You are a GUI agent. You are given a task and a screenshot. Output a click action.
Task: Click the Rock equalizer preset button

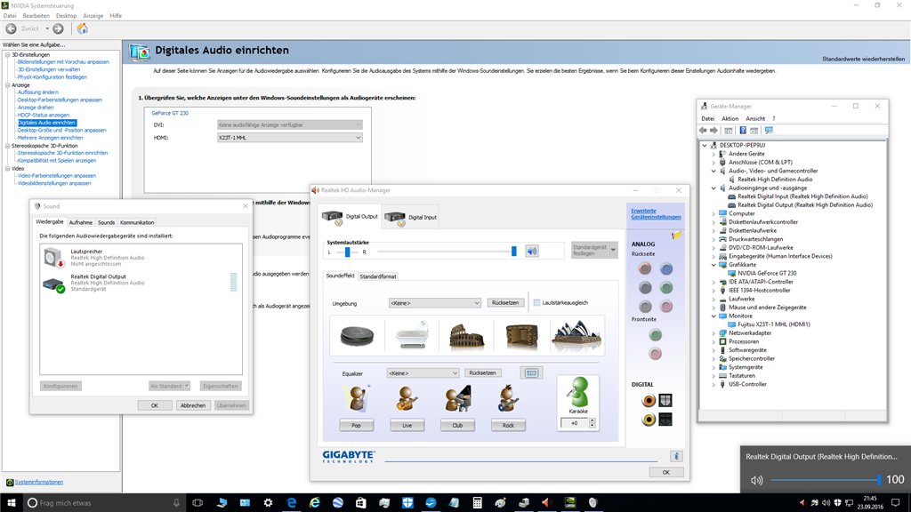(508, 426)
